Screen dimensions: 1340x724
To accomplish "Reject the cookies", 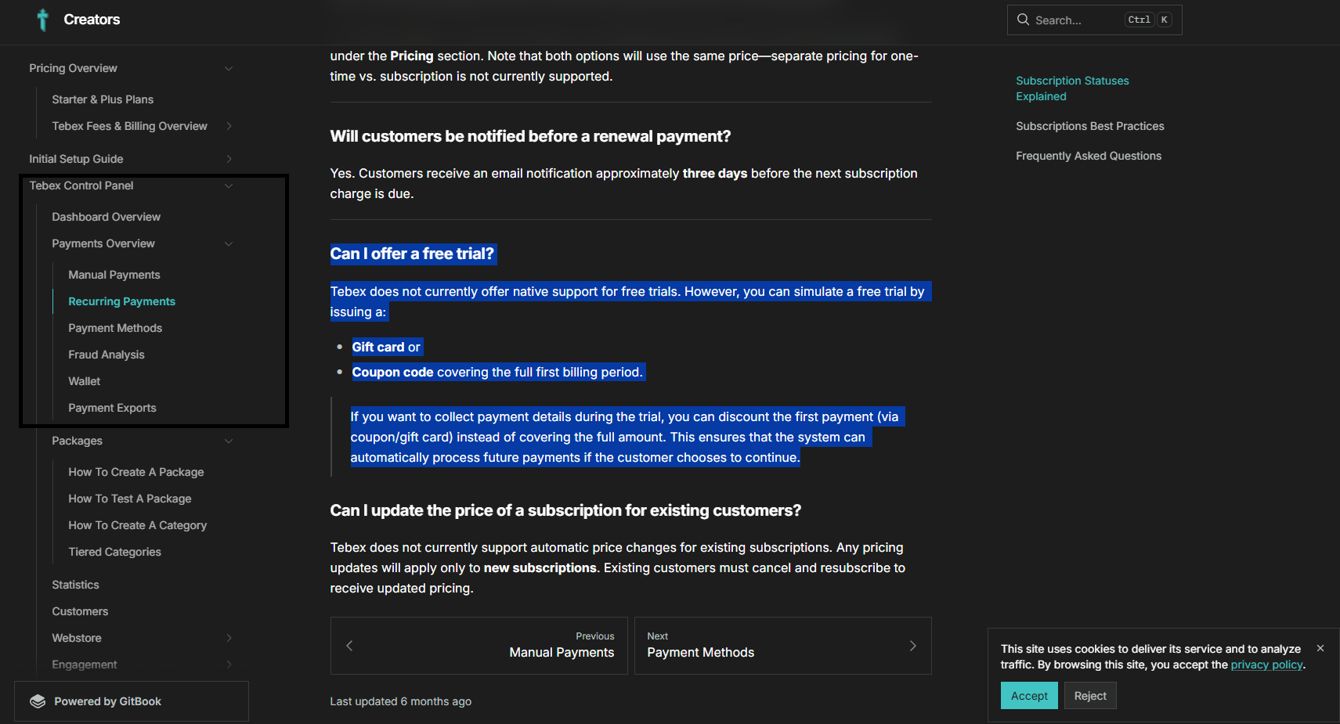I will point(1090,696).
